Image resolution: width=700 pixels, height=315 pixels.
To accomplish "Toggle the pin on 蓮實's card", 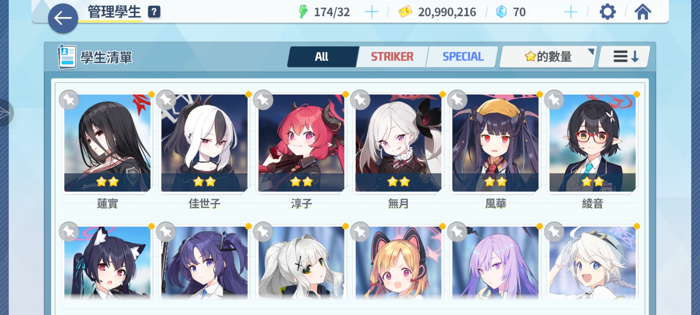I will [69, 100].
